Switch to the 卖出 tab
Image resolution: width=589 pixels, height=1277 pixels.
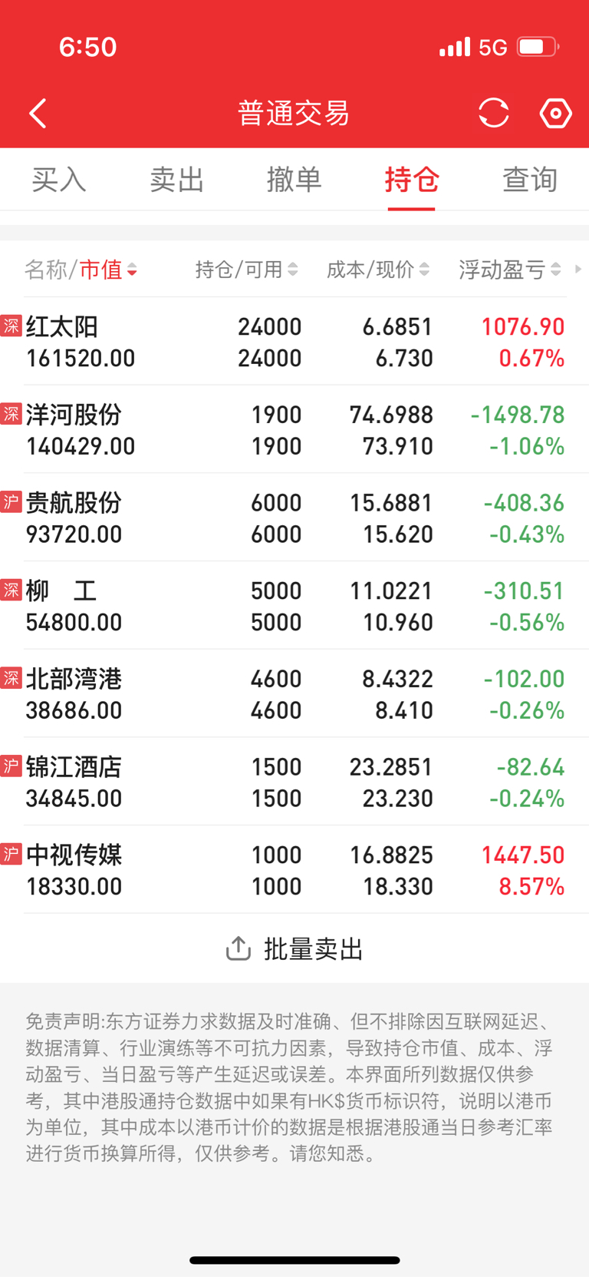pyautogui.click(x=177, y=180)
